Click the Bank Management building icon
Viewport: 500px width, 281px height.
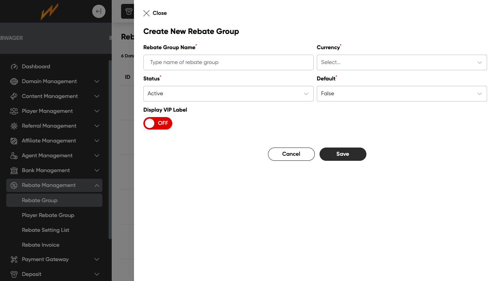tap(14, 171)
